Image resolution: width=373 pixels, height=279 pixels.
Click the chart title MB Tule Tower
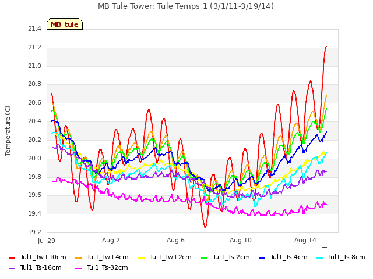point(186,6)
